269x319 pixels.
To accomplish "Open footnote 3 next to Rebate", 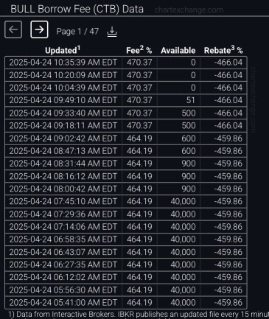I will (x=233, y=48).
